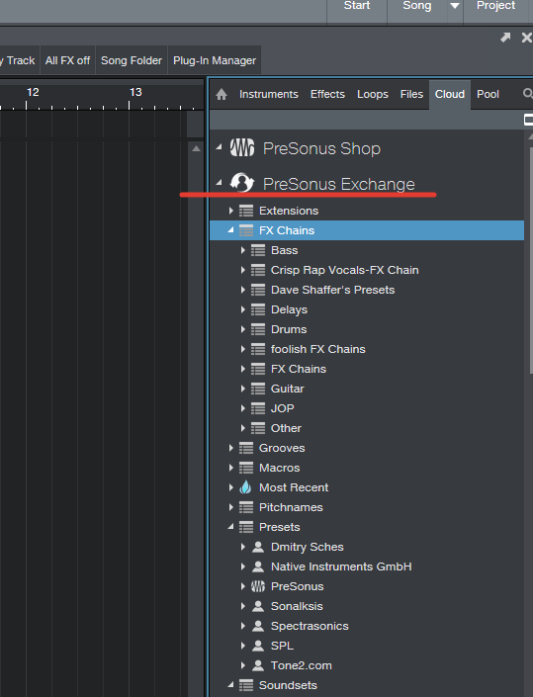Click the Most Recent flame icon
The width and height of the screenshot is (533, 697).
click(x=245, y=487)
